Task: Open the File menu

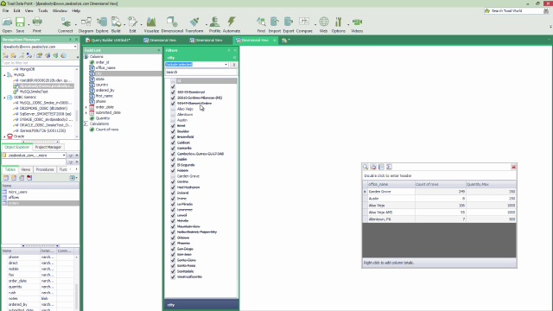Action: coord(6,11)
